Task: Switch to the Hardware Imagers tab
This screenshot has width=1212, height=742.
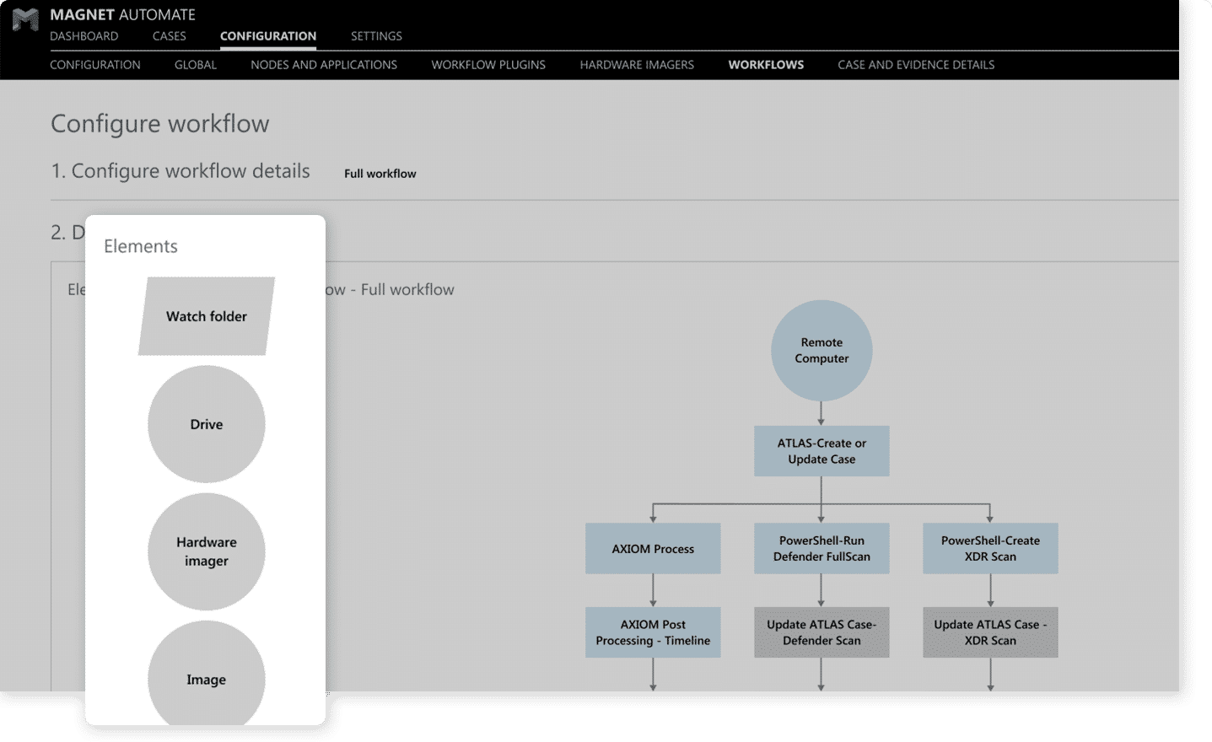Action: (x=637, y=65)
